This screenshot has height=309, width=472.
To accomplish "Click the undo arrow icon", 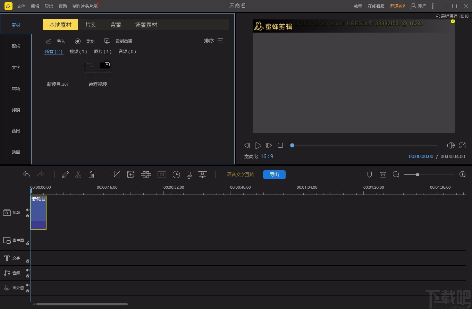I will (27, 174).
